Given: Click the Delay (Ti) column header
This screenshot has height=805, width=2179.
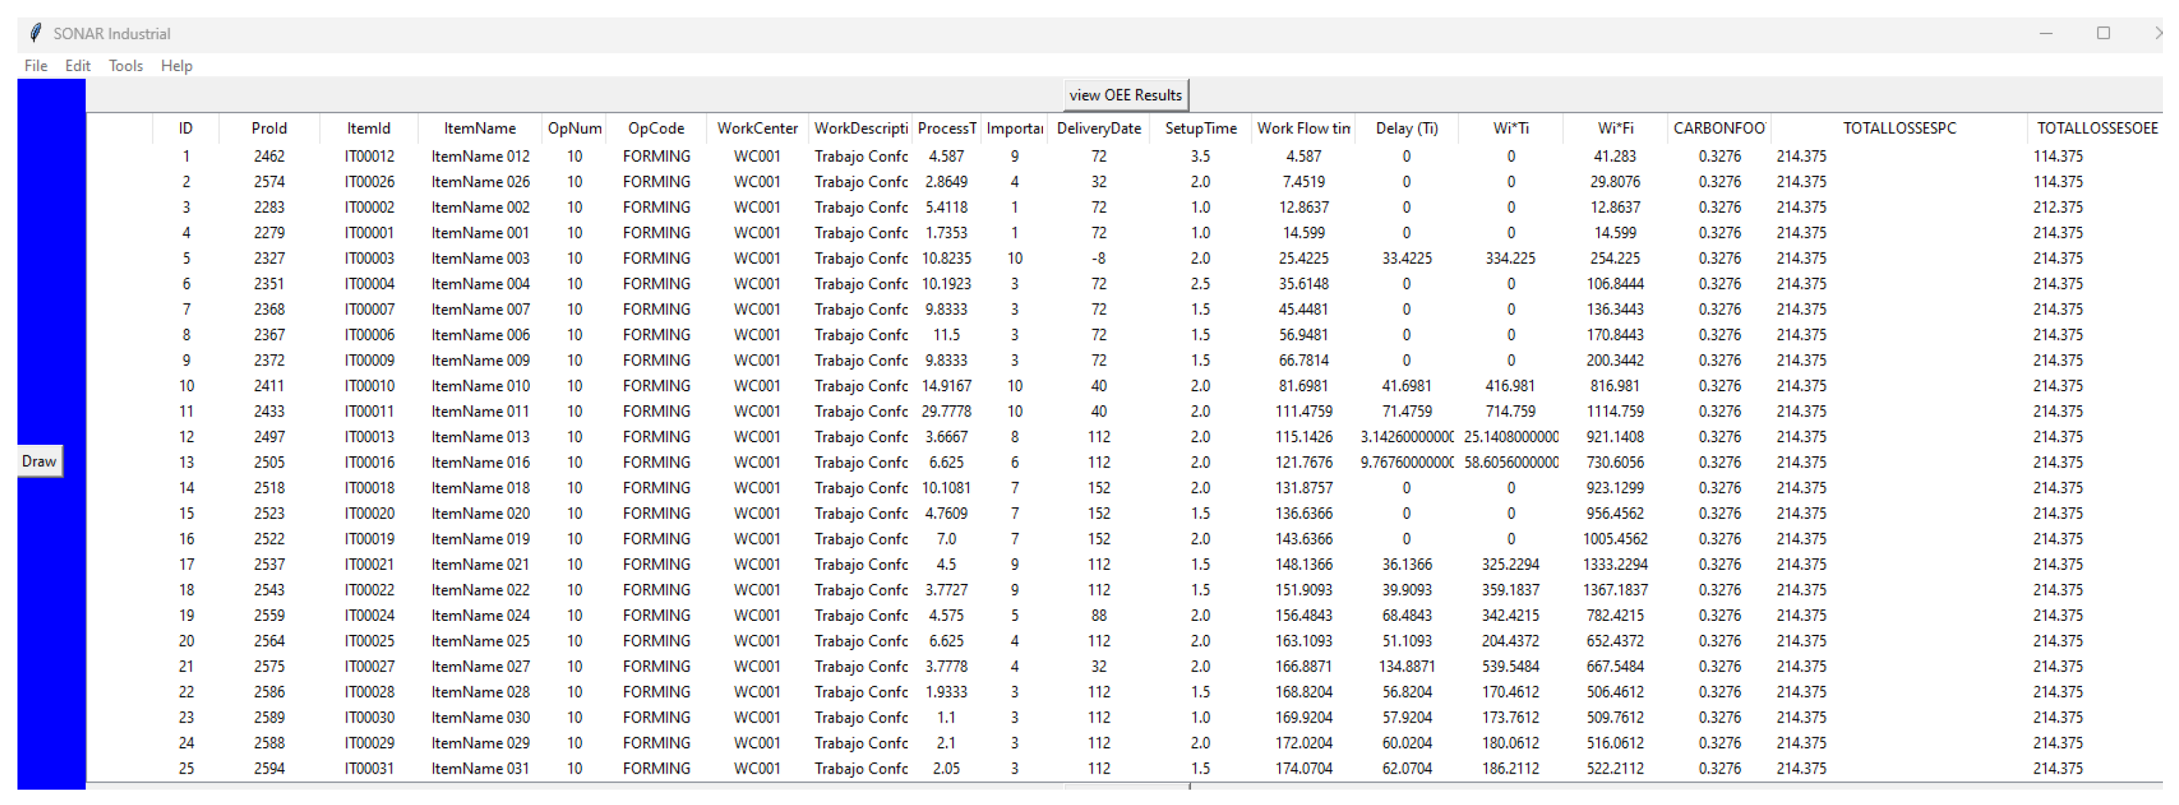Looking at the screenshot, I should (1406, 128).
